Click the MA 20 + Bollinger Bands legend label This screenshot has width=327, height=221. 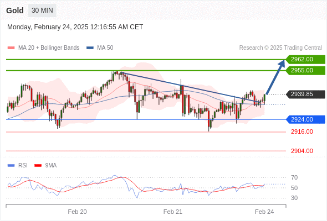(49, 48)
